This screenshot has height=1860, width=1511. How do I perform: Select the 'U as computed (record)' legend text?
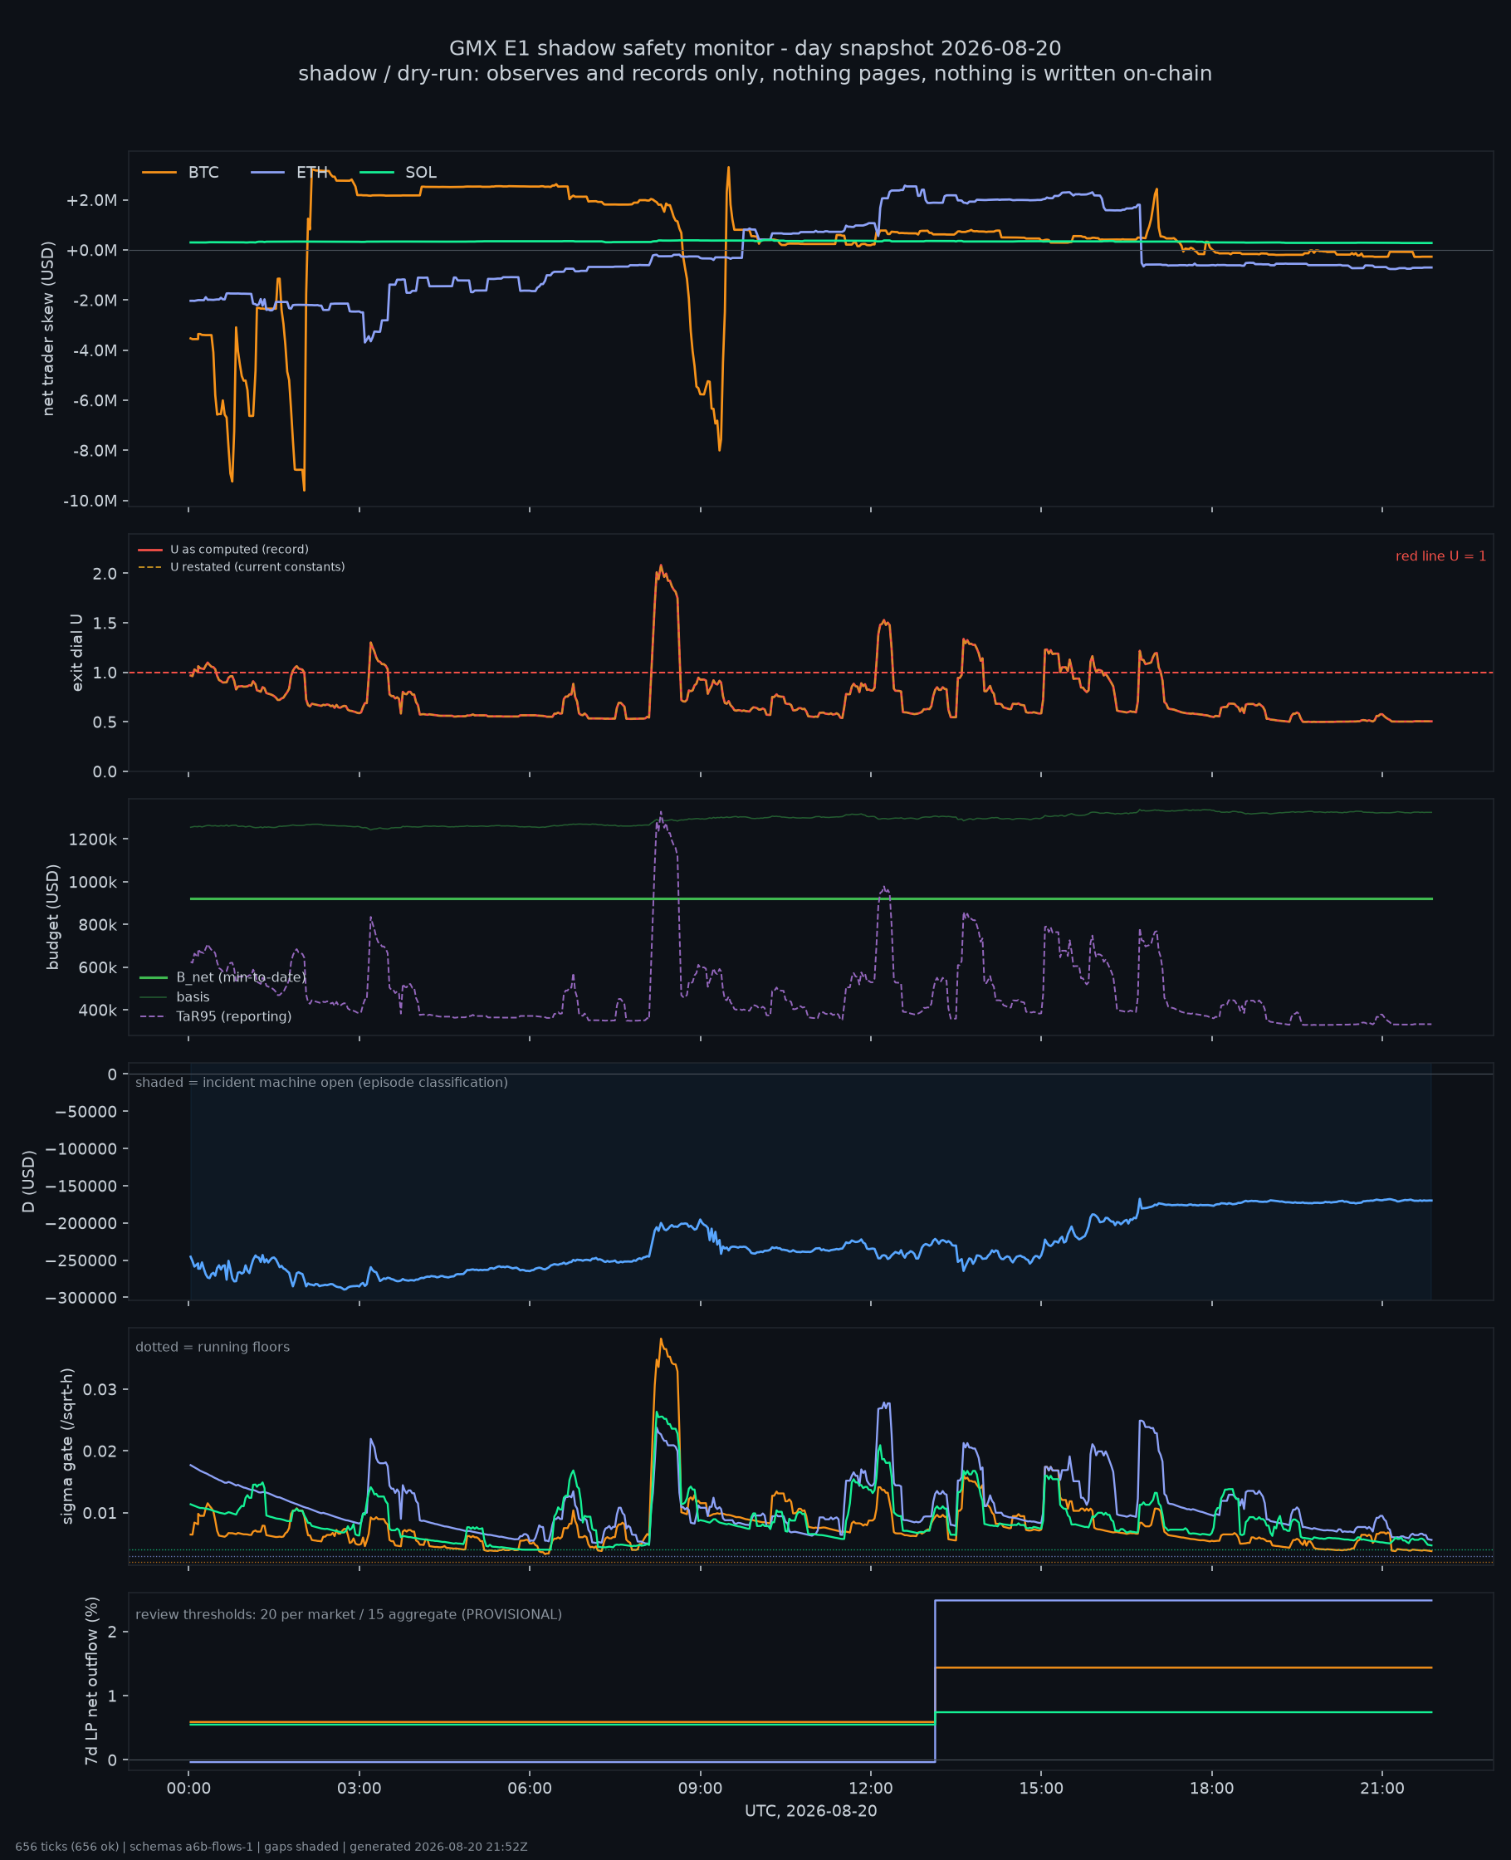[239, 550]
